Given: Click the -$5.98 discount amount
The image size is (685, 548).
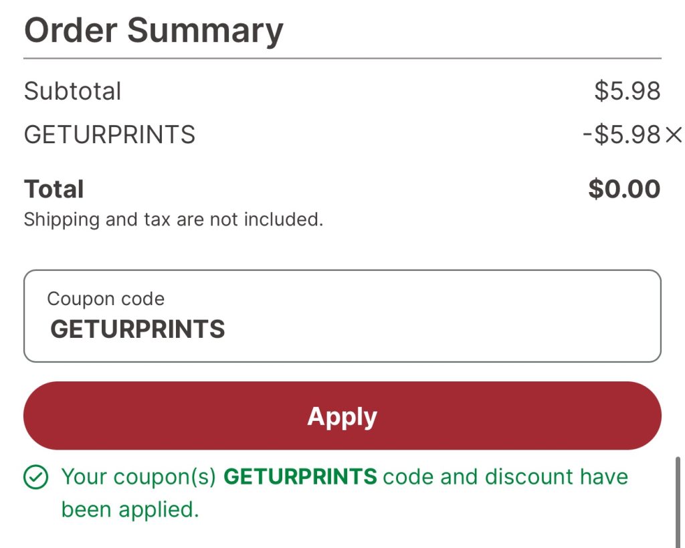Looking at the screenshot, I should coord(622,134).
